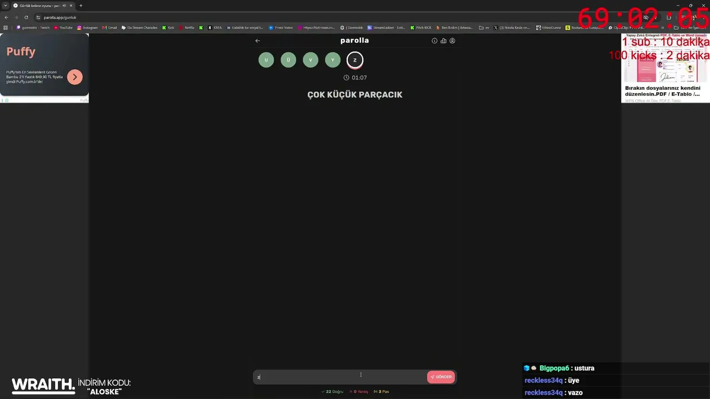The width and height of the screenshot is (710, 399).
Task: Open the statistics bar chart icon
Action: [x=443, y=40]
